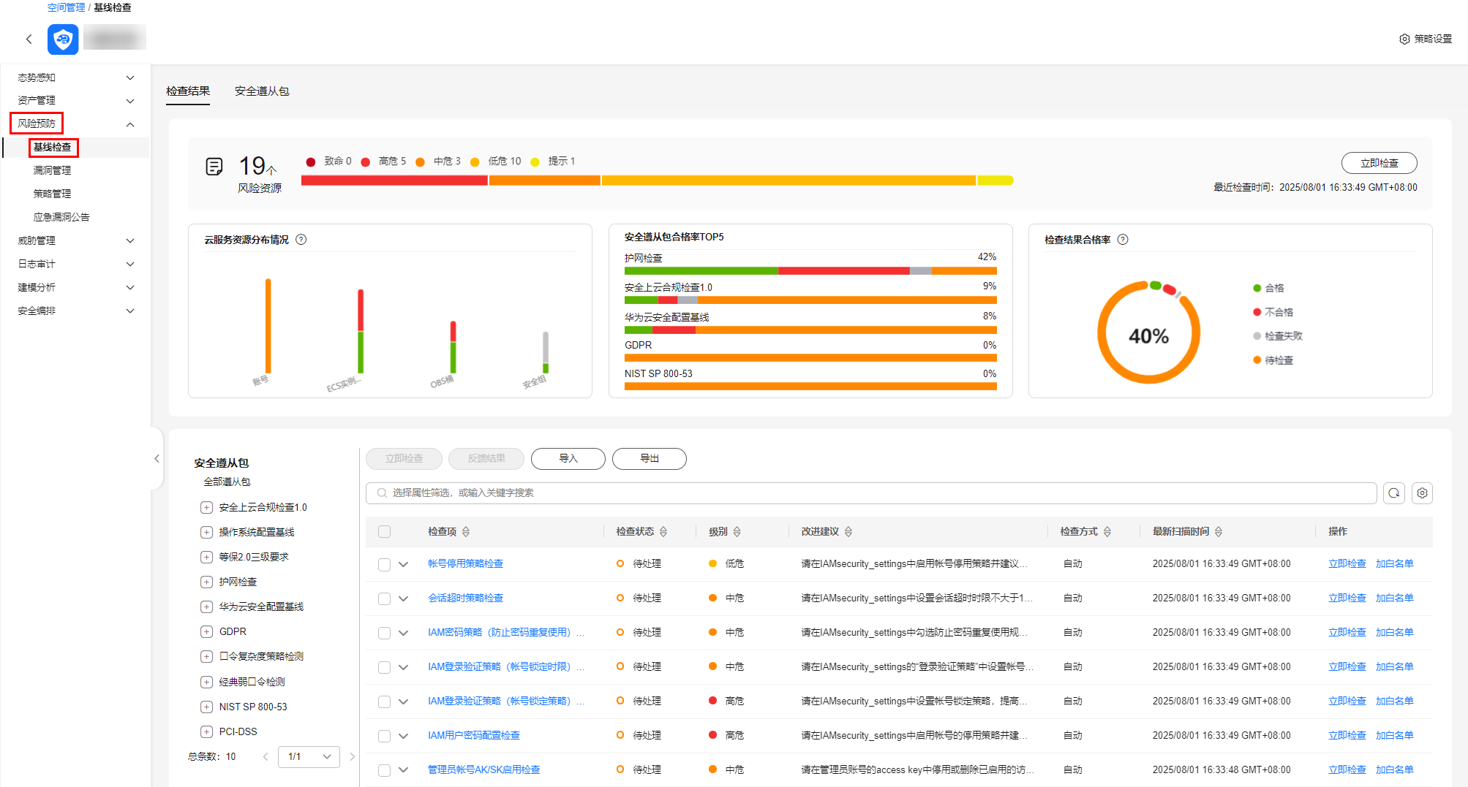Check IAM登录验证策略(帐号锁定时限) row checkbox
The height and width of the screenshot is (787, 1468).
(384, 667)
